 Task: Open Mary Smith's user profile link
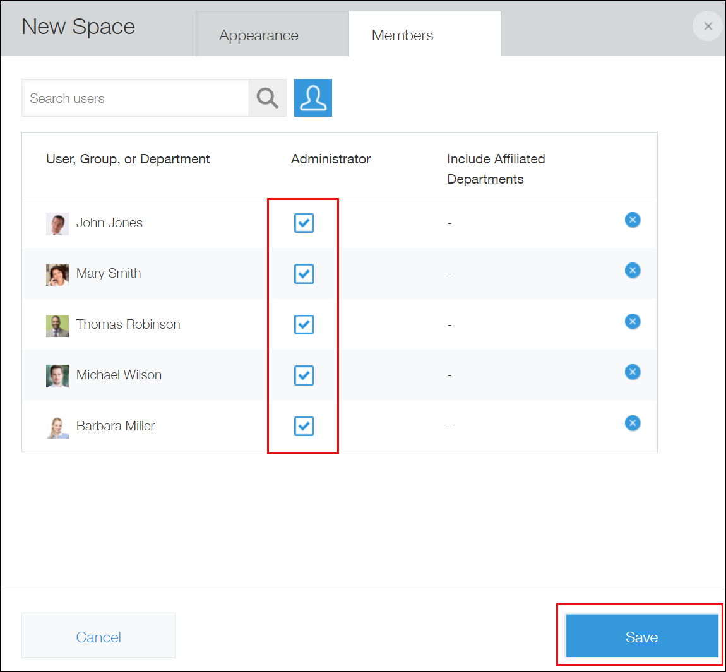click(108, 273)
